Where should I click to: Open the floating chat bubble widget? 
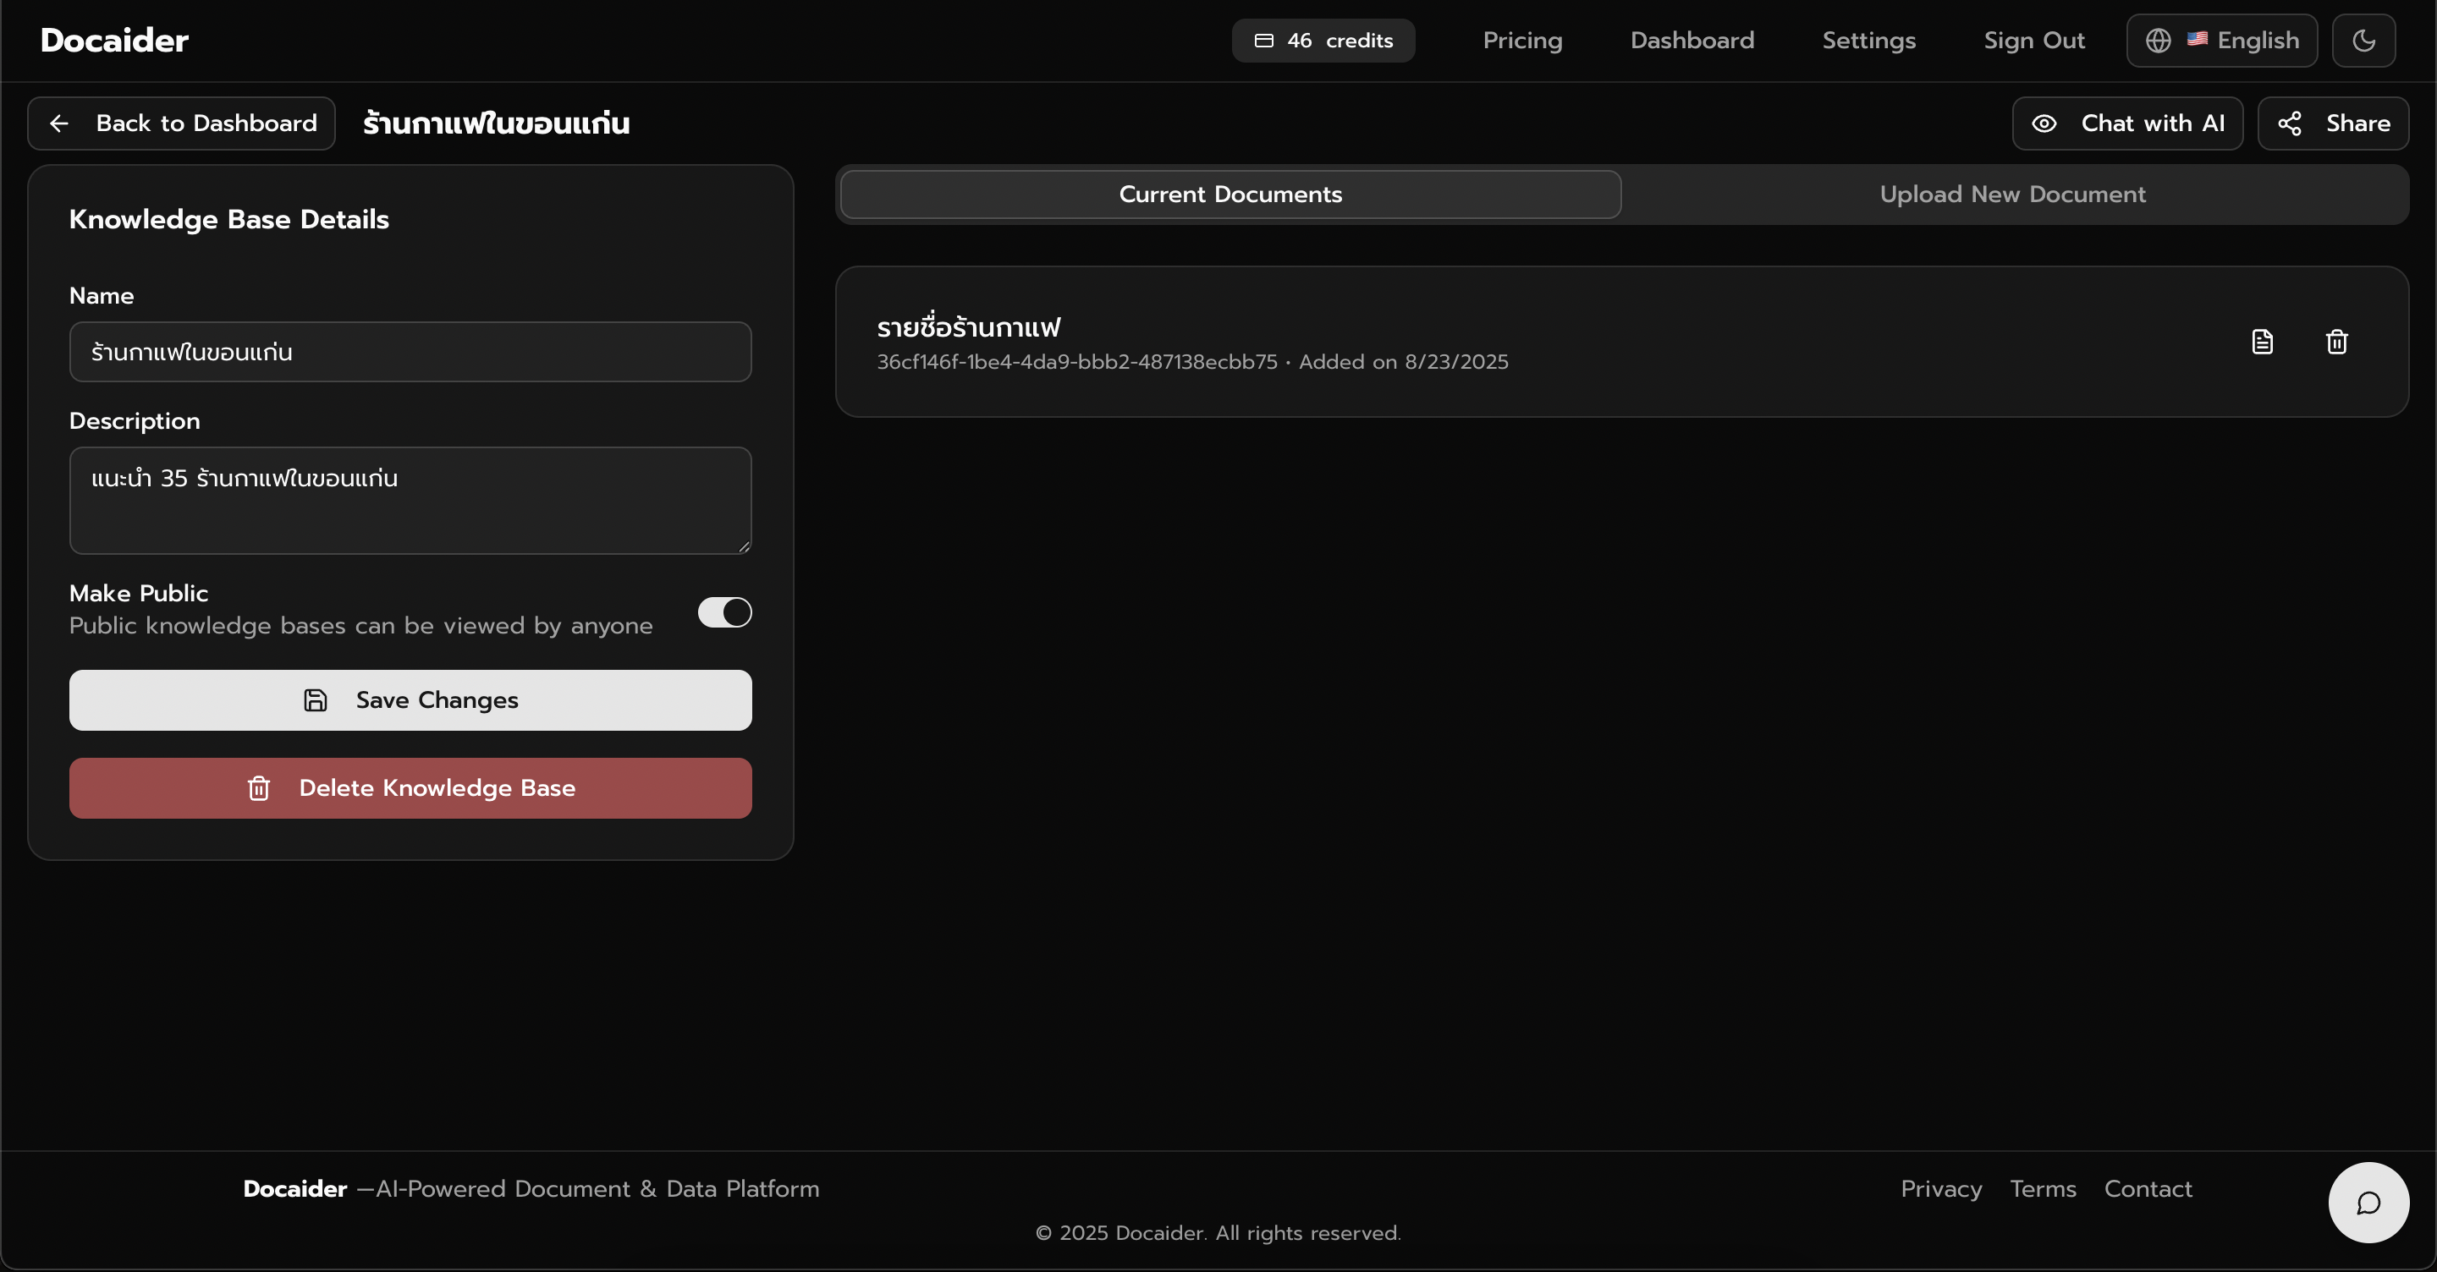click(2367, 1202)
